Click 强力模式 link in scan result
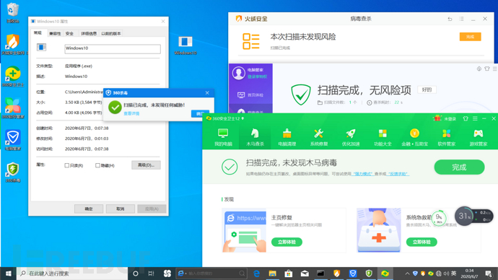This screenshot has width=498, height=280. click(x=362, y=174)
